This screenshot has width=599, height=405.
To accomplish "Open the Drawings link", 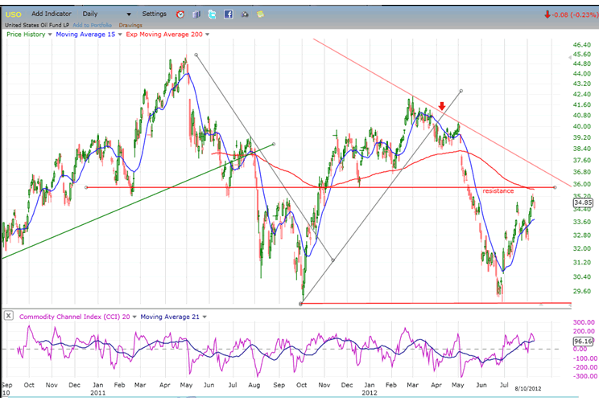I will [x=130, y=25].
